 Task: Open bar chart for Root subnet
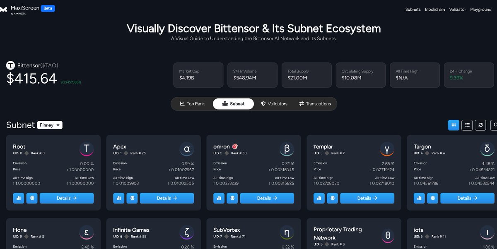click(x=18, y=198)
